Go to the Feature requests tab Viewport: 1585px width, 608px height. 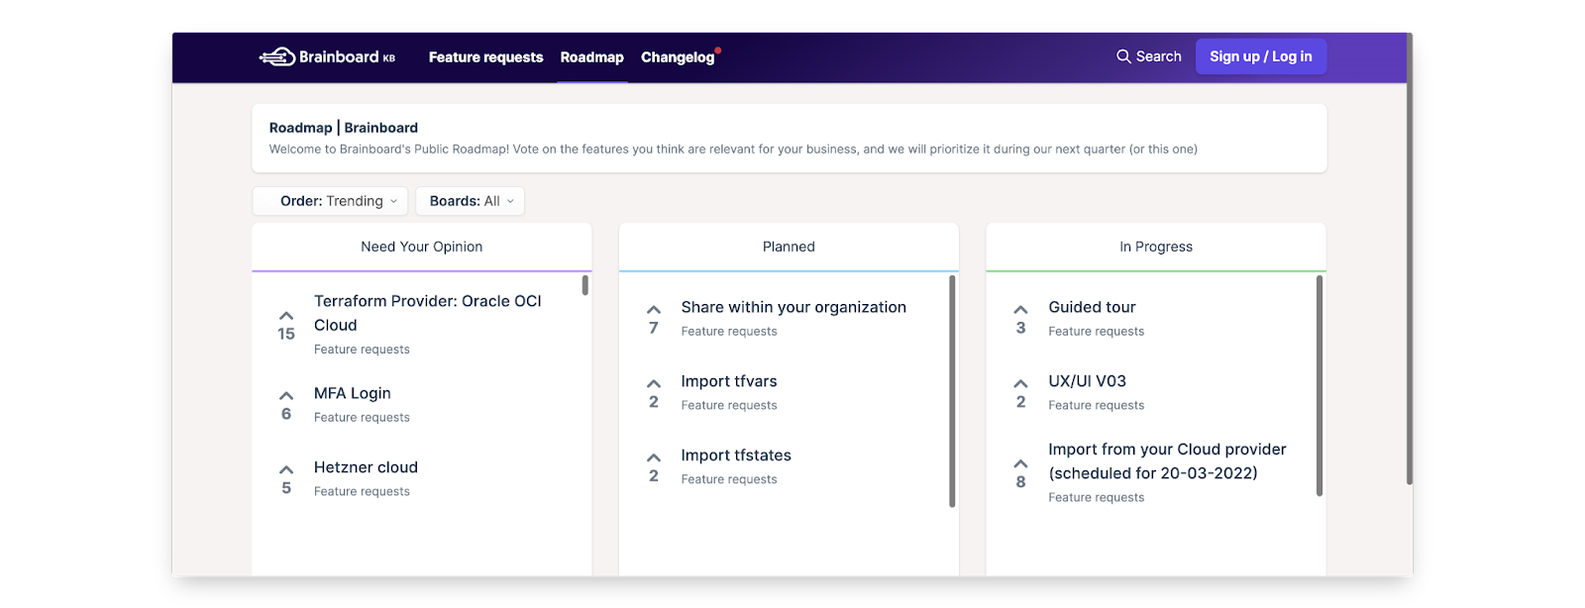coord(485,57)
